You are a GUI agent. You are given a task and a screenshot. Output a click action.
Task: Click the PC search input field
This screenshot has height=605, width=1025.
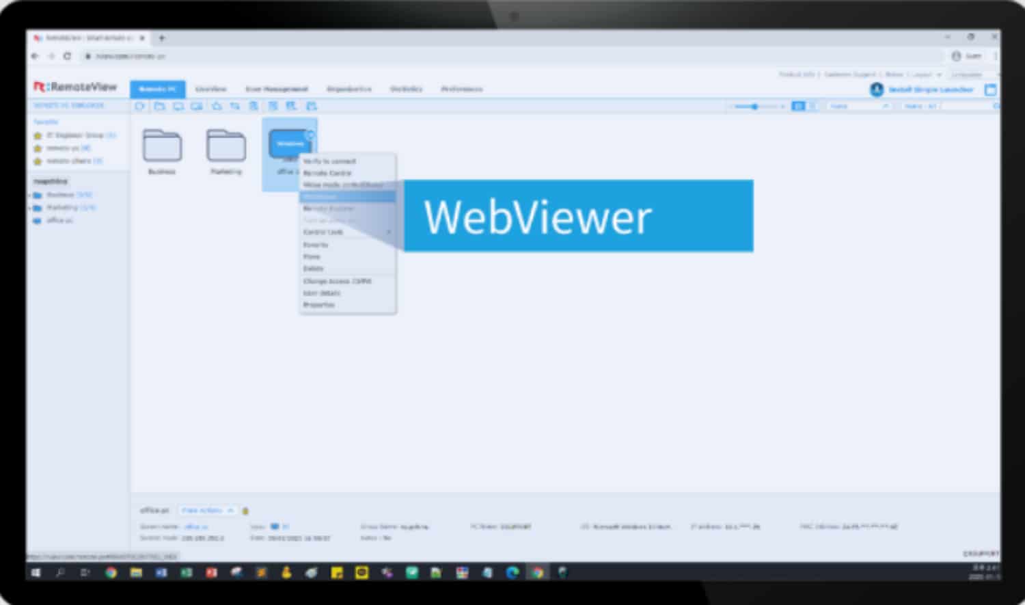[x=966, y=107]
